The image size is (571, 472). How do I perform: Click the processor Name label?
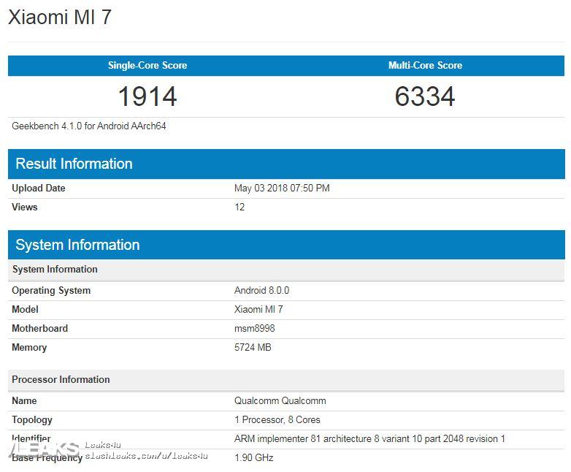[24, 401]
